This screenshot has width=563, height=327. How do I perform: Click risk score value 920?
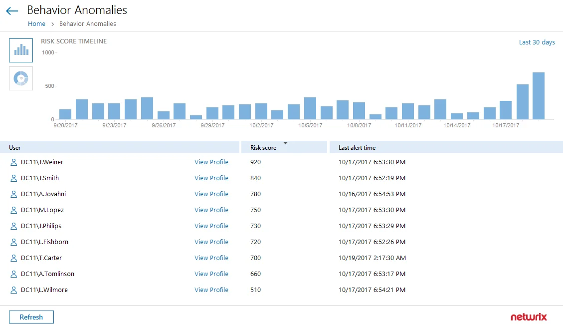(256, 162)
